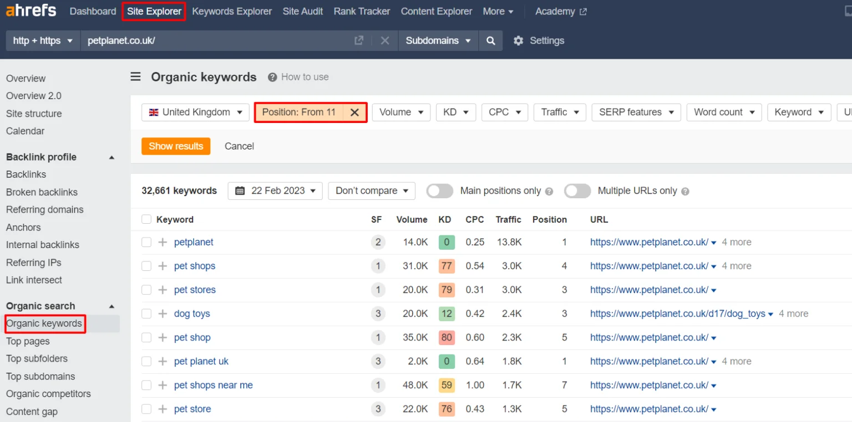Open Content Explorer
This screenshot has height=422, width=852.
pyautogui.click(x=437, y=11)
